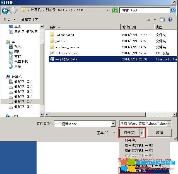Select 视频 library
Viewport: 178px width, 174px height.
(x=15, y=46)
